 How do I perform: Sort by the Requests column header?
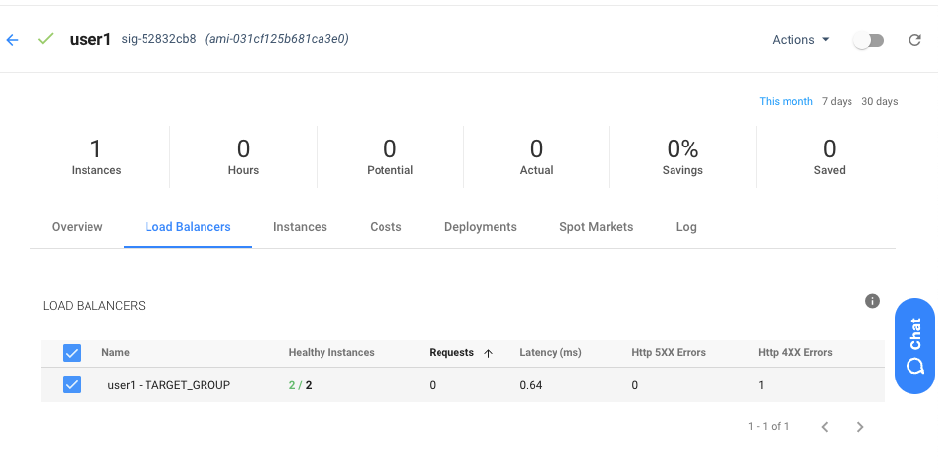(x=451, y=353)
